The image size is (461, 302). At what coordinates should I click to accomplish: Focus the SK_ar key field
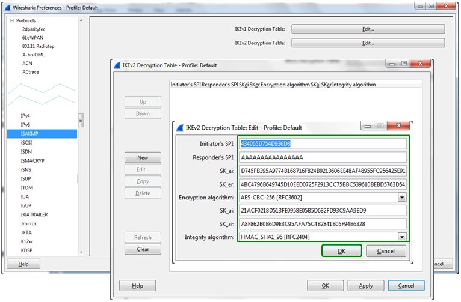click(x=323, y=224)
